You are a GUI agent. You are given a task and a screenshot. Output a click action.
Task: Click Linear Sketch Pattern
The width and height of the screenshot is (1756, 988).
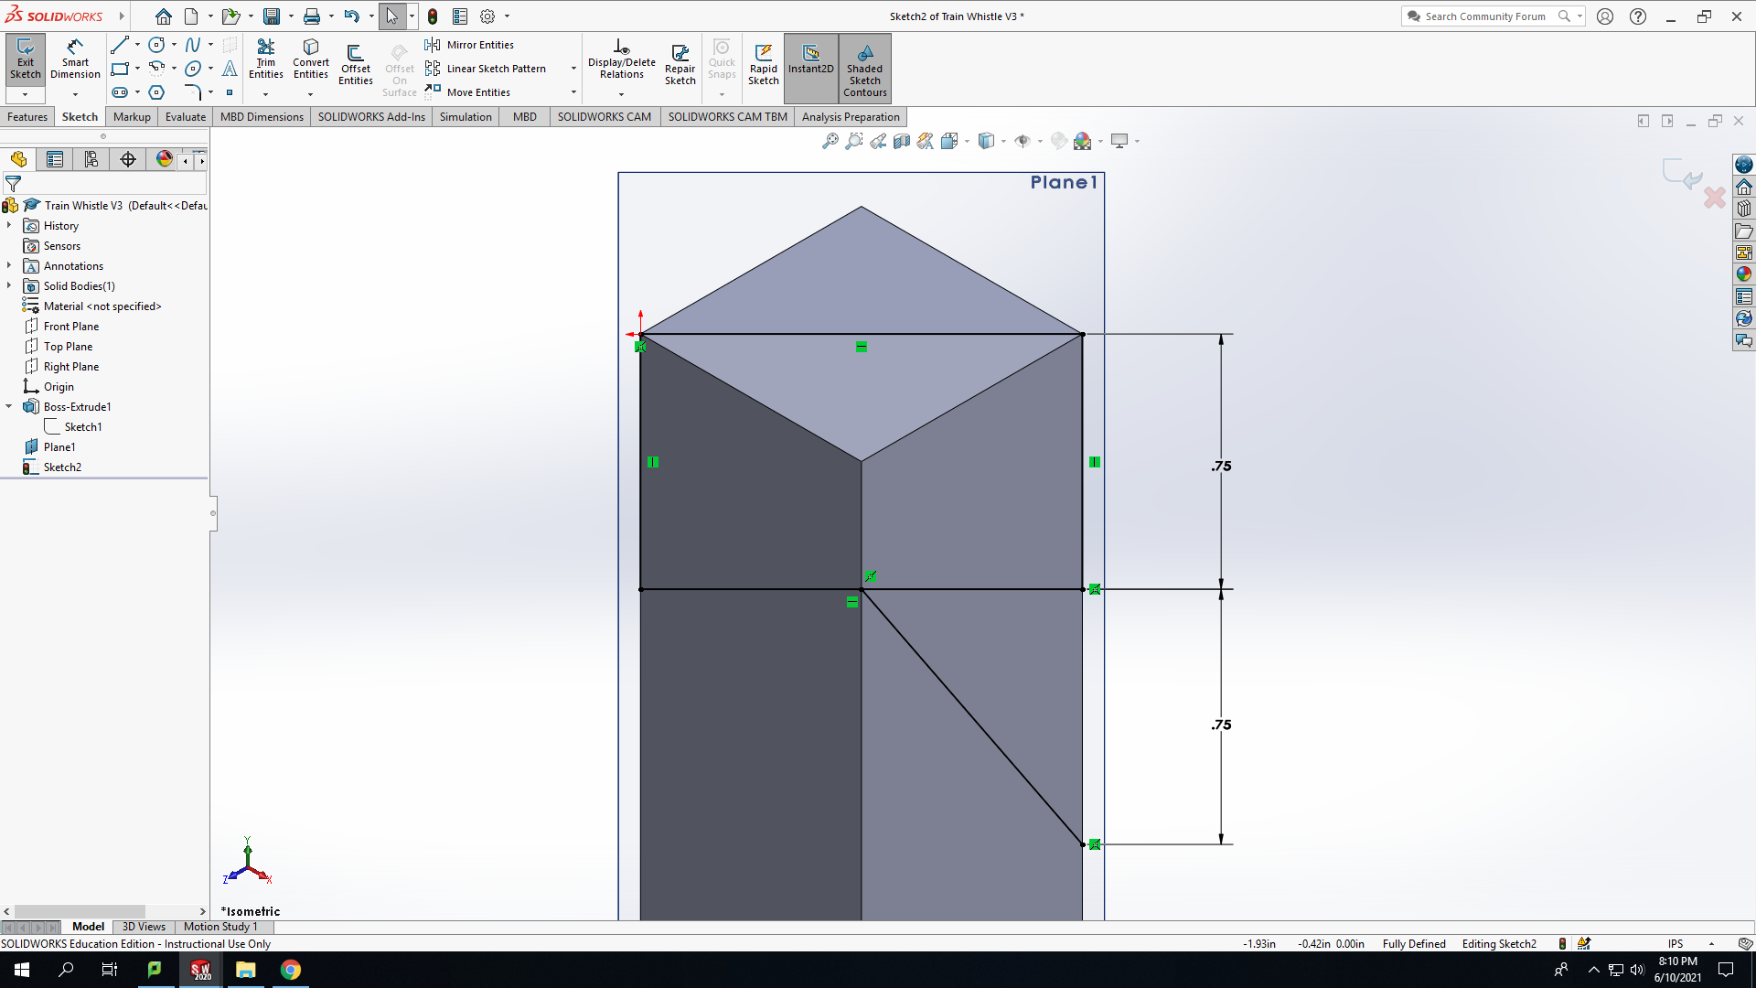pyautogui.click(x=486, y=69)
